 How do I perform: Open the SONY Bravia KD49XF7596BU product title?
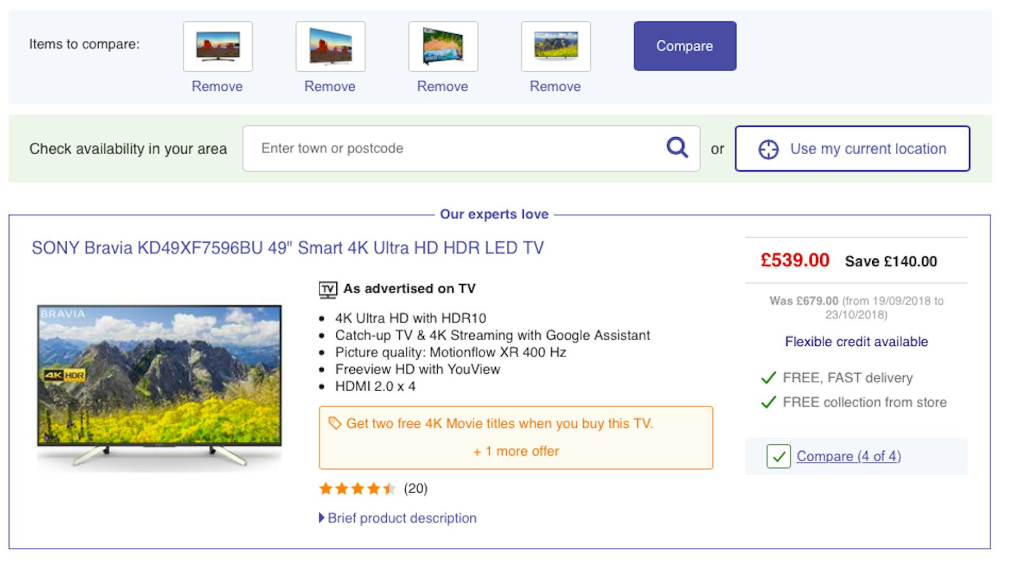coord(288,248)
